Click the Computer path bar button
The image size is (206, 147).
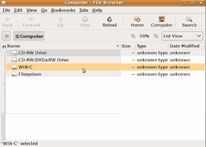[x=29, y=36]
